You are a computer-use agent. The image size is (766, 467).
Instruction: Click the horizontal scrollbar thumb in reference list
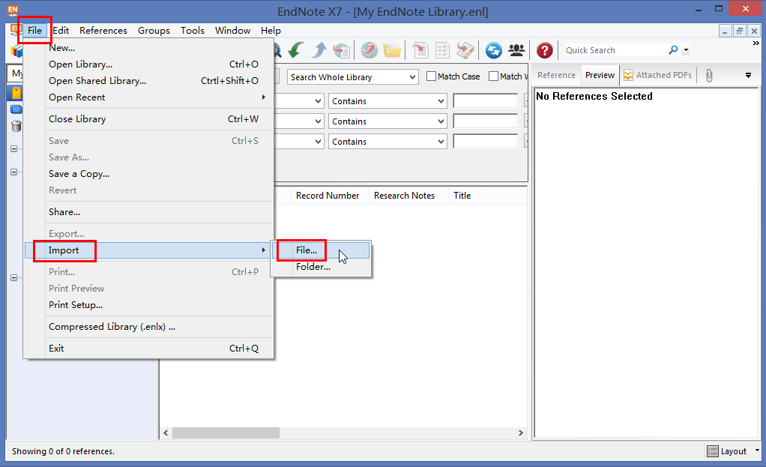click(226, 433)
